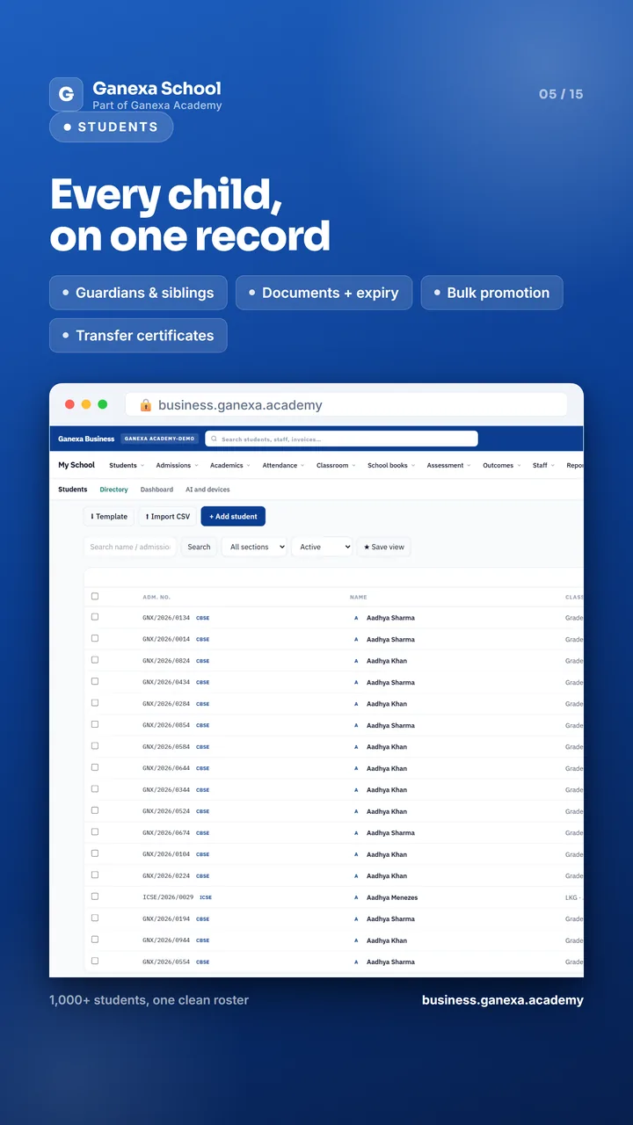Click the Add student button
The image size is (633, 1125).
[x=233, y=517]
